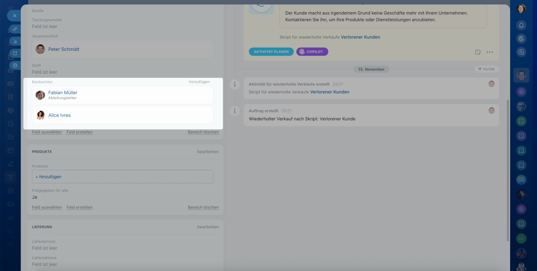
Task: Open user profile avatar at top right
Action: [x=521, y=9]
